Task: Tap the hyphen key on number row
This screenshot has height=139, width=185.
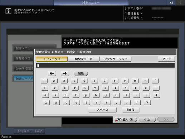Action: [x=145, y=81]
